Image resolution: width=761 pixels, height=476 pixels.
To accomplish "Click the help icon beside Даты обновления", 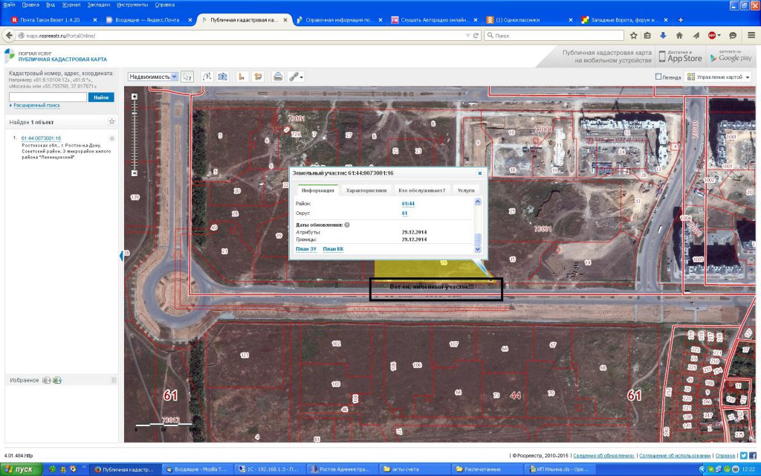I will [348, 225].
